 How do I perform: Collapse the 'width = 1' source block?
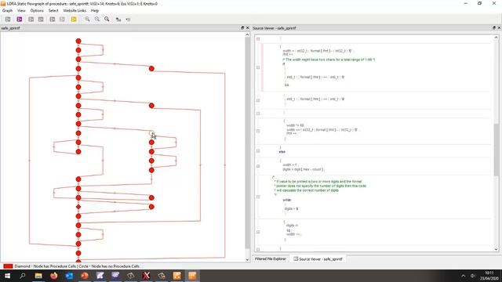point(258,166)
